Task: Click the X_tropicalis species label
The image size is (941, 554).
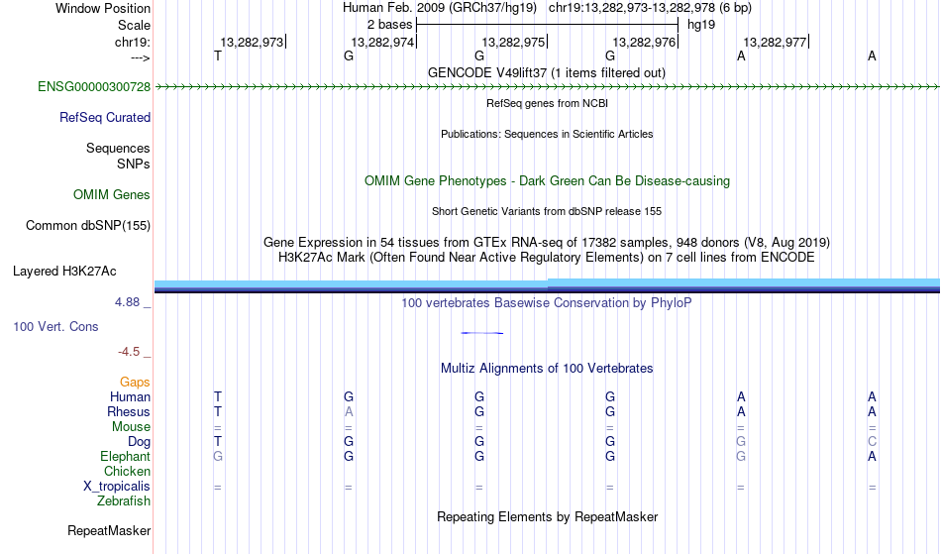Action: click(x=117, y=487)
